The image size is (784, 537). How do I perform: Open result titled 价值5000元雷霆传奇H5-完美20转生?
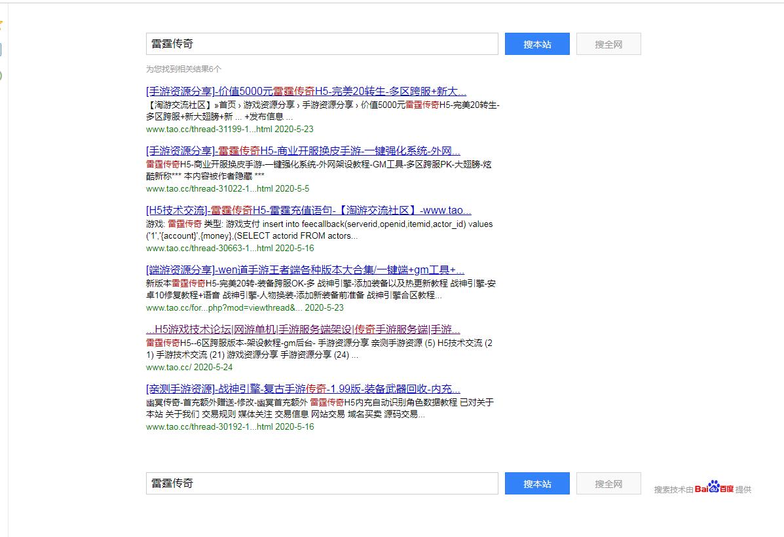[x=306, y=92]
